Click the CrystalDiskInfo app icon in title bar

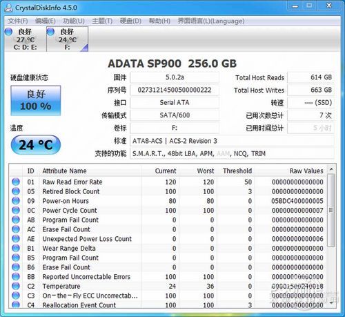point(9,8)
